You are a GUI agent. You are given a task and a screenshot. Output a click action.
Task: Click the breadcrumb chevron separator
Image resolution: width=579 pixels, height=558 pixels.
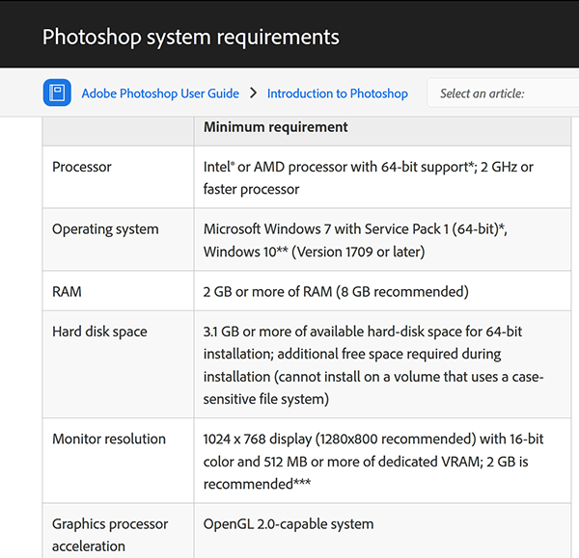[253, 93]
